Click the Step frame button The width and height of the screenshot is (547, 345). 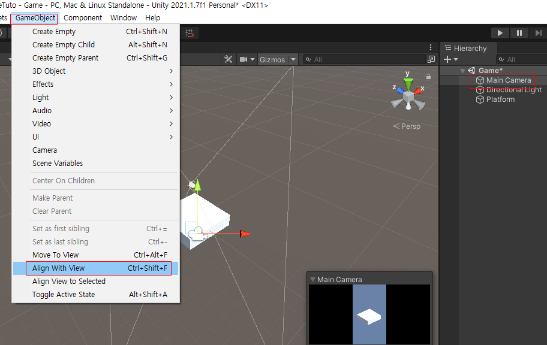(538, 33)
